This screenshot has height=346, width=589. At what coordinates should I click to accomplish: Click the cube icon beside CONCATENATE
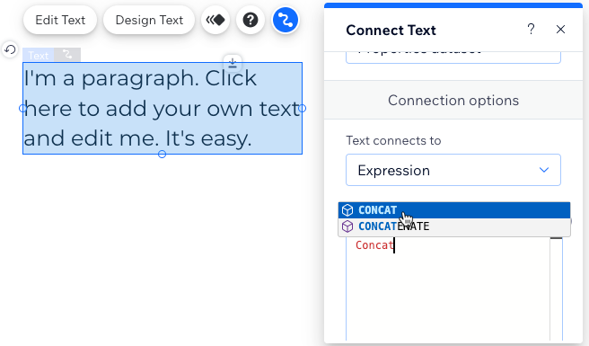click(x=347, y=226)
